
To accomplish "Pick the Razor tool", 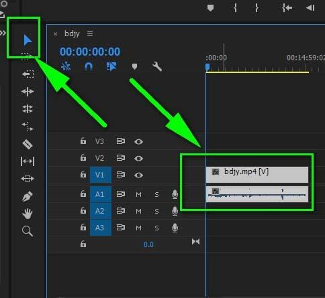I will tap(28, 145).
